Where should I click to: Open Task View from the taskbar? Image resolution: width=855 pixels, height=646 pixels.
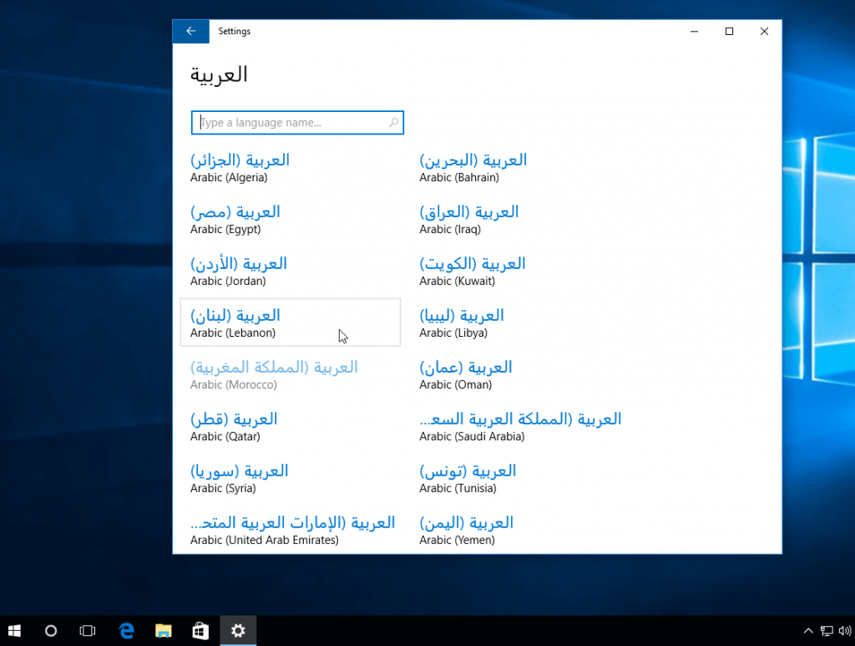pos(87,631)
